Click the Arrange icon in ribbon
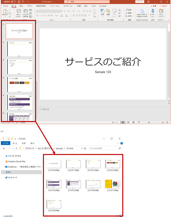The height and width of the screenshot is (217, 171). [108, 12]
